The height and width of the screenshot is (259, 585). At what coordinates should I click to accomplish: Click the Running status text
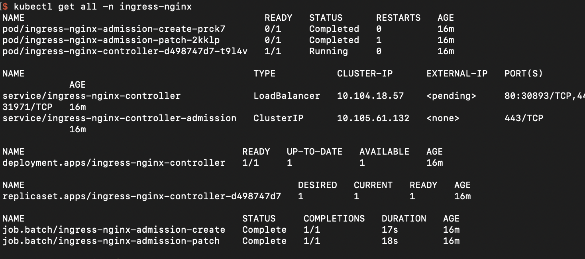[328, 51]
